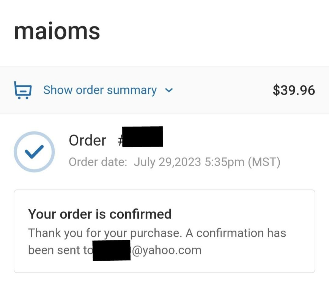Expand the order summary chevron
Image resolution: width=329 pixels, height=283 pixels.
tap(169, 90)
